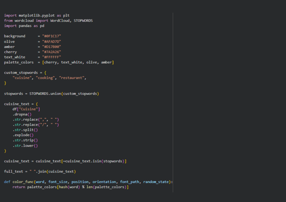Click the olive hex string "#AFAD7D"
This screenshot has width=286, height=202.
pyautogui.click(x=51, y=42)
